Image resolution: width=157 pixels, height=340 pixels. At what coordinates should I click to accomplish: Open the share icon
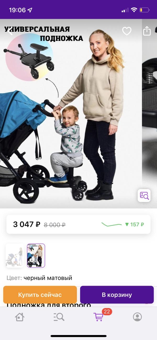tap(147, 31)
